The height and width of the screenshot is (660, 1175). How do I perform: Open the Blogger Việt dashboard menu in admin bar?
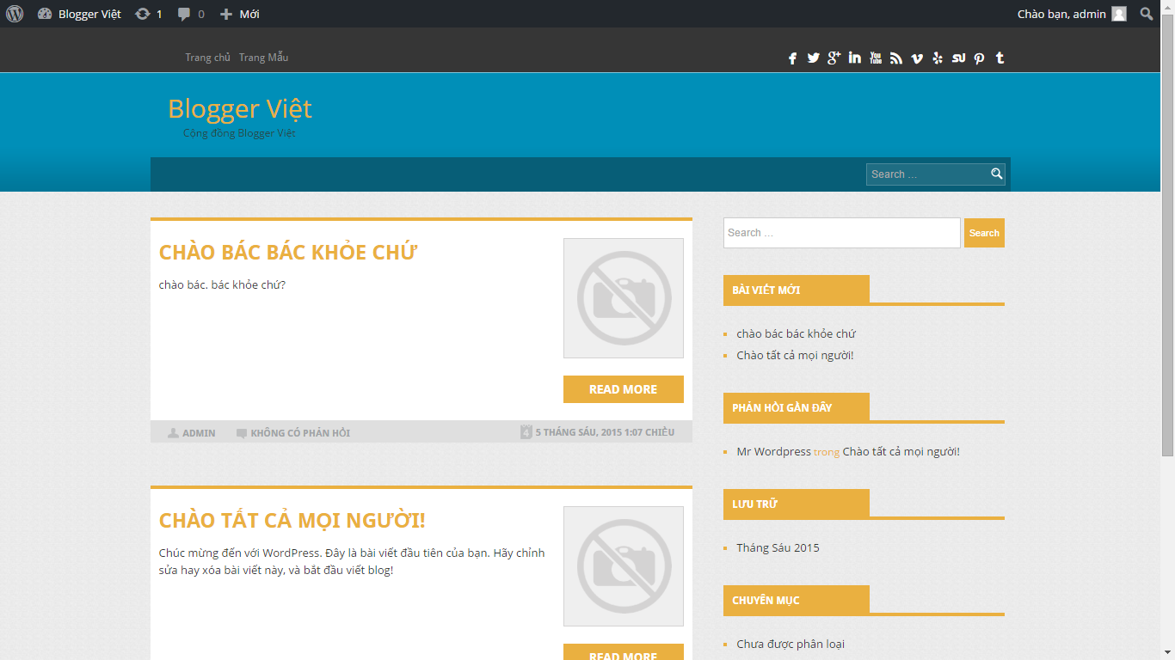point(80,14)
